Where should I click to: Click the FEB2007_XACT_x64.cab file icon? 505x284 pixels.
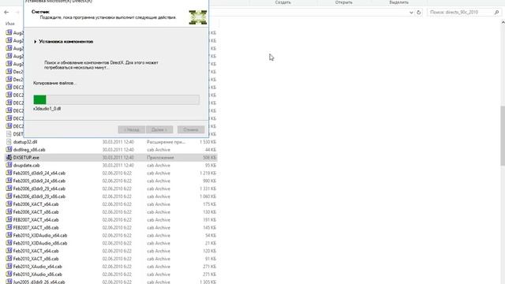9,219
